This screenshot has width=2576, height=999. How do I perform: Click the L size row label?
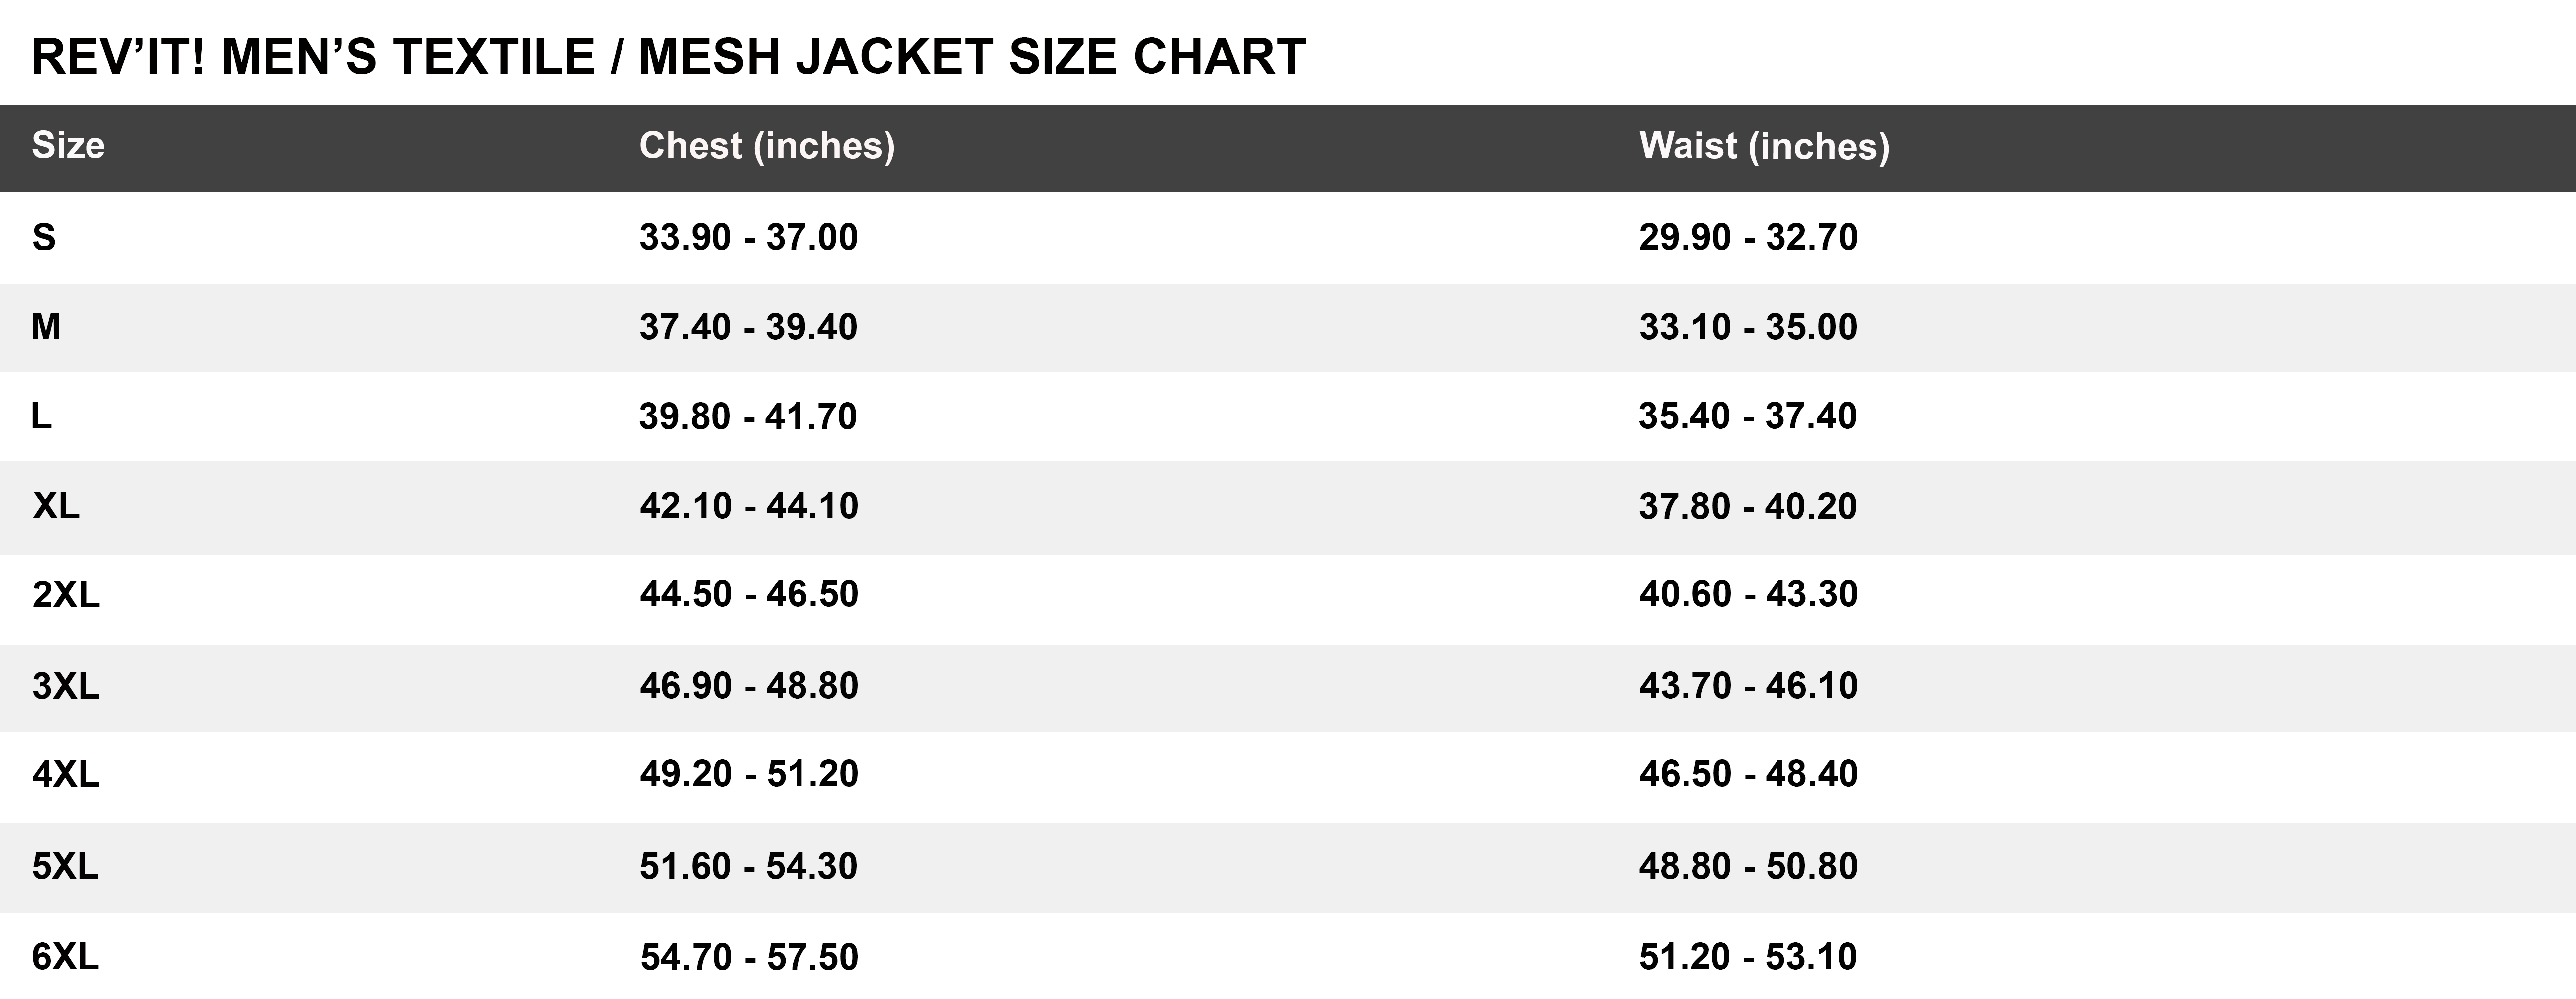coord(41,416)
